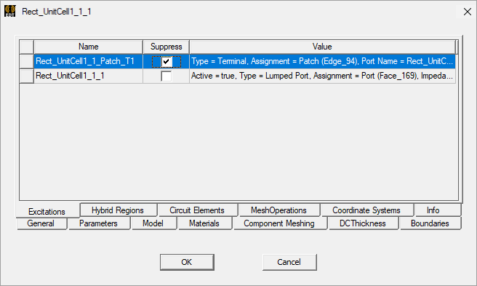477x286 pixels.
Task: Go to the MeshOperations tab
Action: [278, 210]
